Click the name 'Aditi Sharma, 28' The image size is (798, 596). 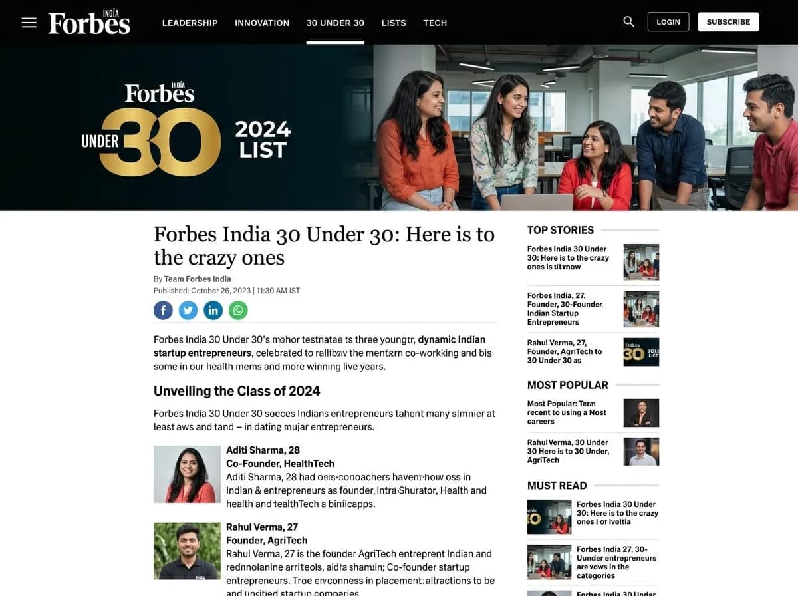click(x=263, y=450)
